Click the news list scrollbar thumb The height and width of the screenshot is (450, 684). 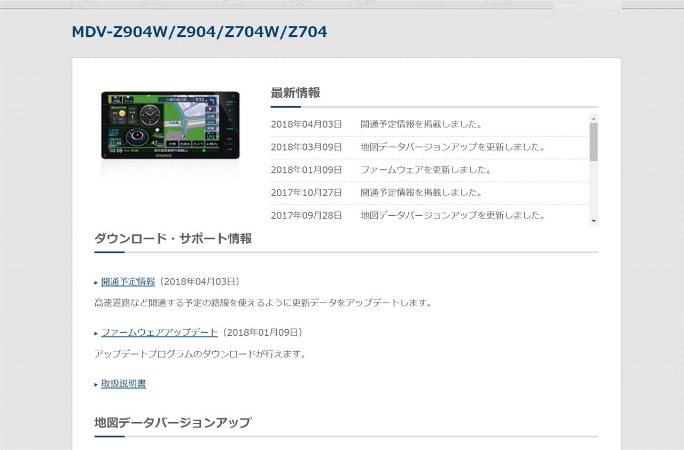click(x=594, y=142)
